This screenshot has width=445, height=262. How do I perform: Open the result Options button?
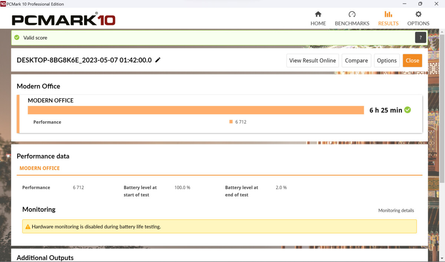[387, 60]
